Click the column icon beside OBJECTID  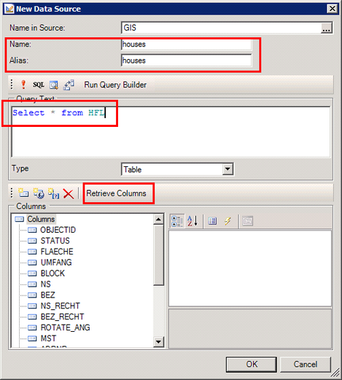coord(32,230)
